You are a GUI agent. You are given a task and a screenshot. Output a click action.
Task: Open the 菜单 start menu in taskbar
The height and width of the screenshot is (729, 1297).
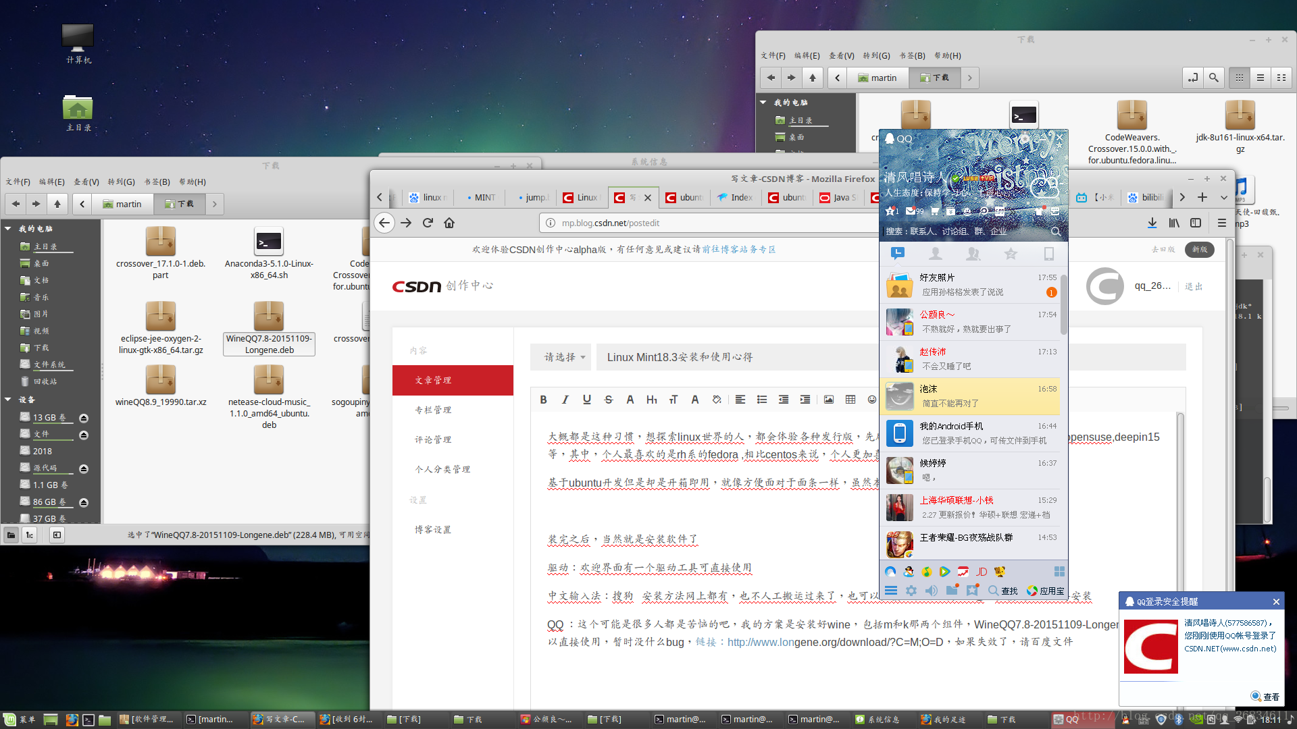click(x=19, y=720)
